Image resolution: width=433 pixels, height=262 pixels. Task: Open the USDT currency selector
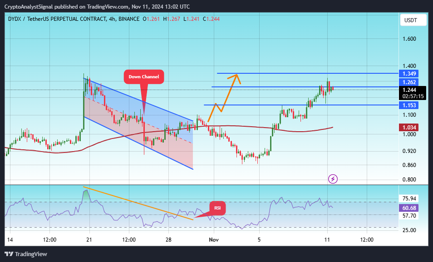click(x=413, y=20)
